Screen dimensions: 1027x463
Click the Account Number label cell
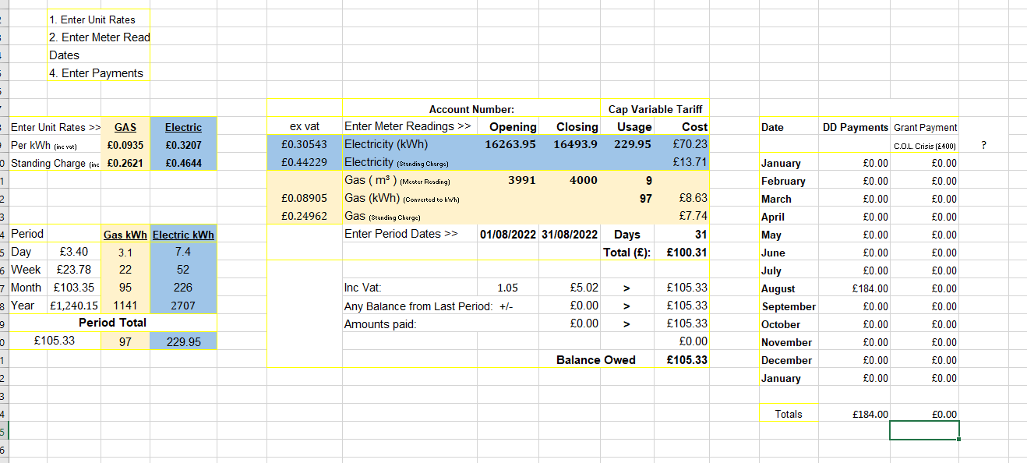[471, 109]
